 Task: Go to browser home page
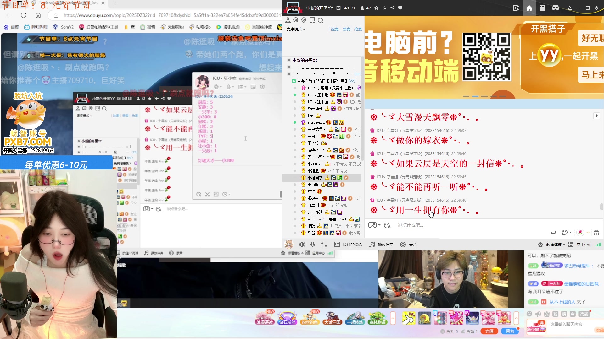pyautogui.click(x=38, y=15)
